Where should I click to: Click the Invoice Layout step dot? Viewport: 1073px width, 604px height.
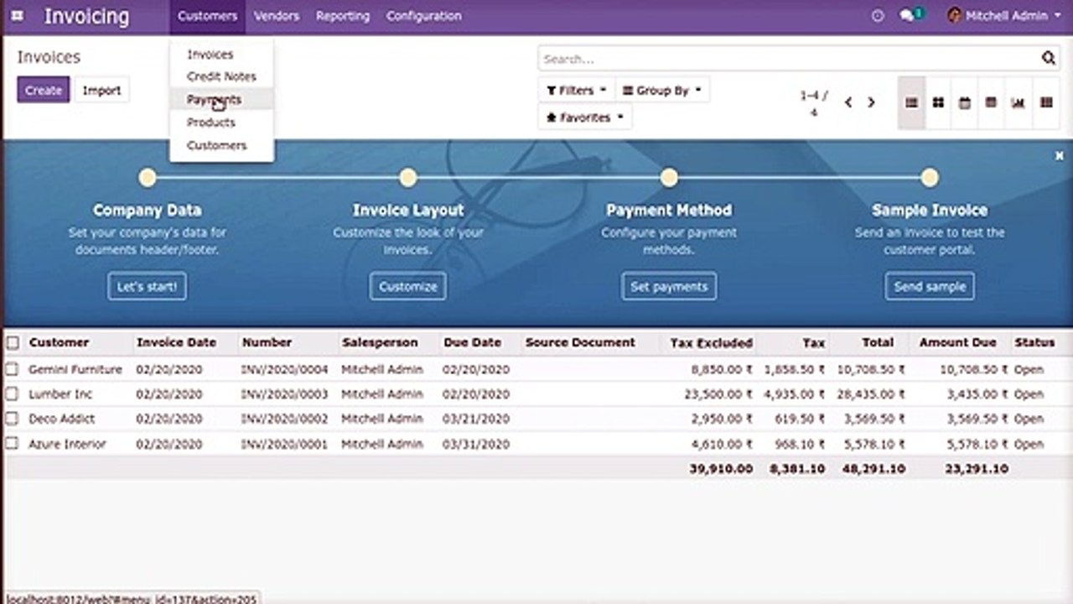(408, 178)
